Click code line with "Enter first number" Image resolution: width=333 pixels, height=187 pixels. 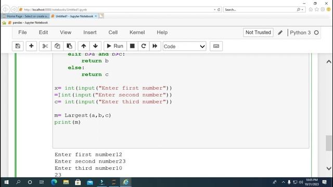(113, 88)
